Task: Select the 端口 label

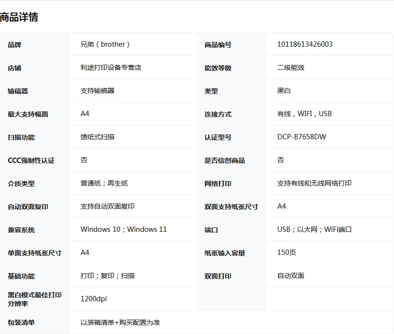Action: tap(211, 229)
